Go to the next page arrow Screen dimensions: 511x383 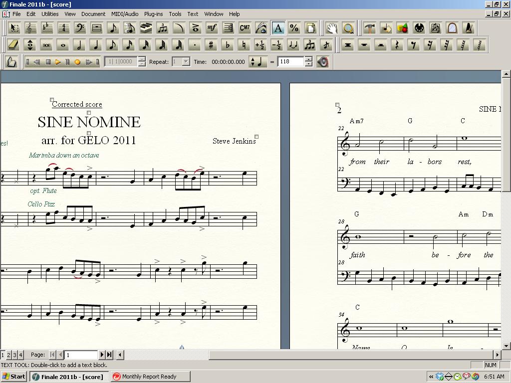point(102,355)
